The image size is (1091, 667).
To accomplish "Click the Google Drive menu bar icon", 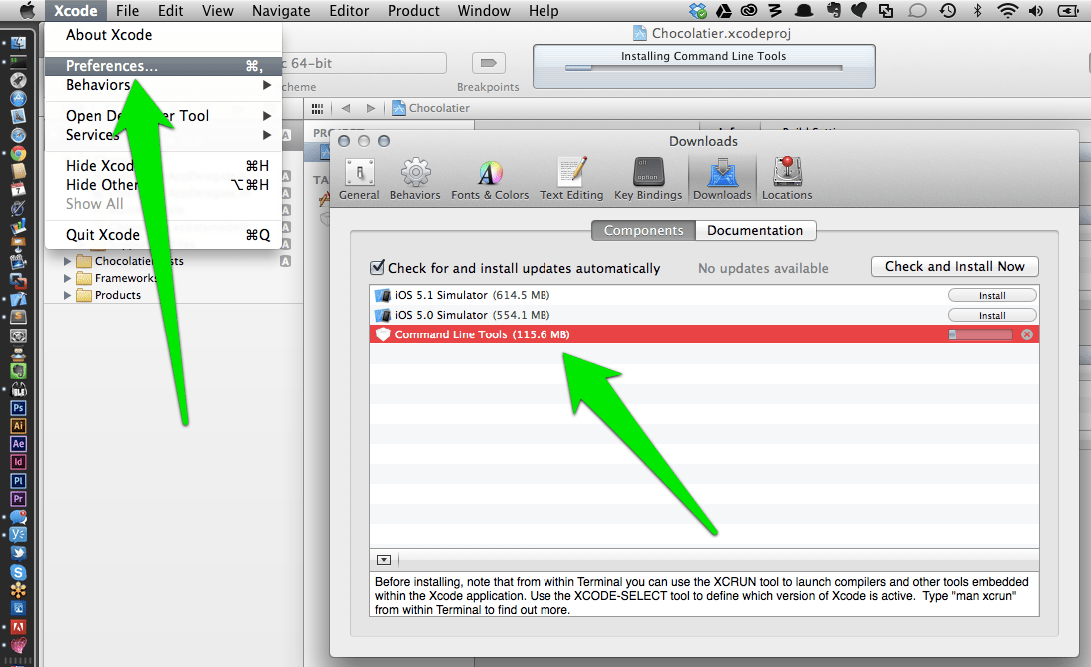I will 723,10.
